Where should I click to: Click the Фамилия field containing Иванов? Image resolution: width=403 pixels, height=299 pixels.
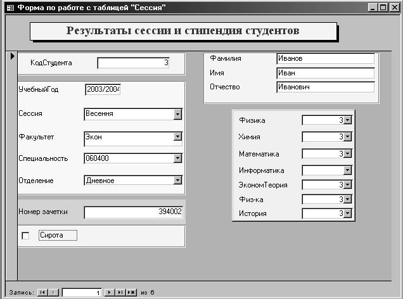pyautogui.click(x=326, y=58)
